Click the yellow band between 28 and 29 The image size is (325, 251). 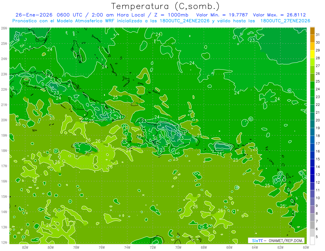[312, 54]
